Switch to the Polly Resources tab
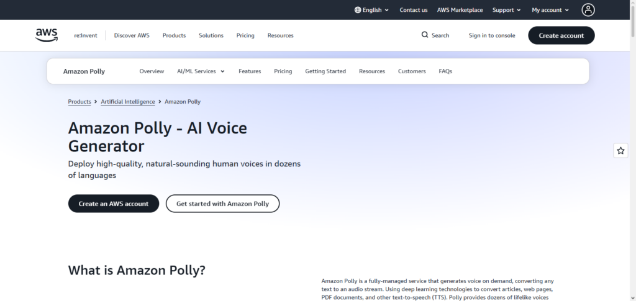The height and width of the screenshot is (301, 636). click(x=372, y=71)
